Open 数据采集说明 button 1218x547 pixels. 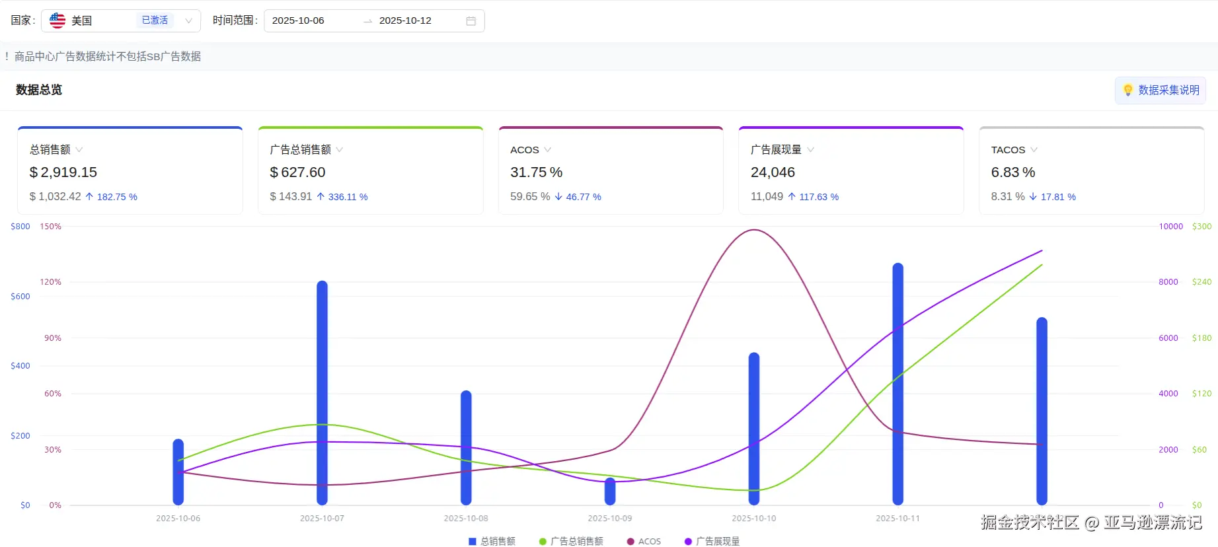click(1161, 90)
